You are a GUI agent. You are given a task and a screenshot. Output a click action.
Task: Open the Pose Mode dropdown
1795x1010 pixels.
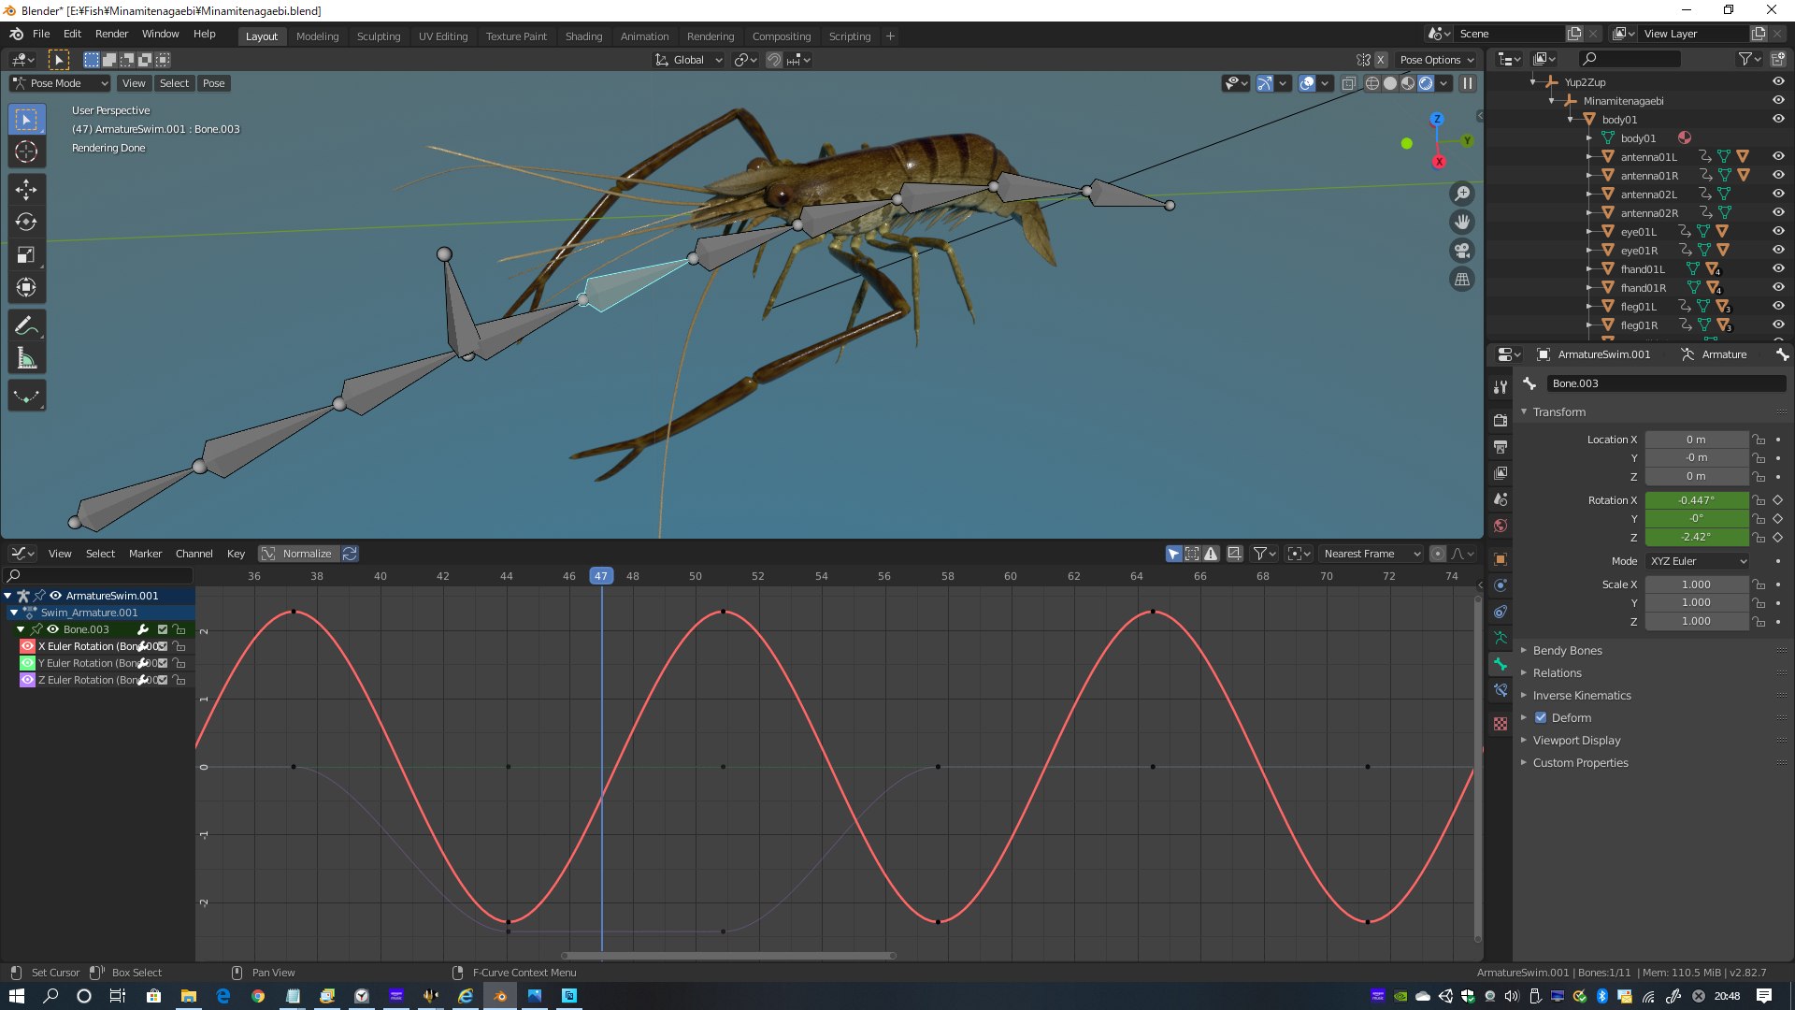pos(61,83)
